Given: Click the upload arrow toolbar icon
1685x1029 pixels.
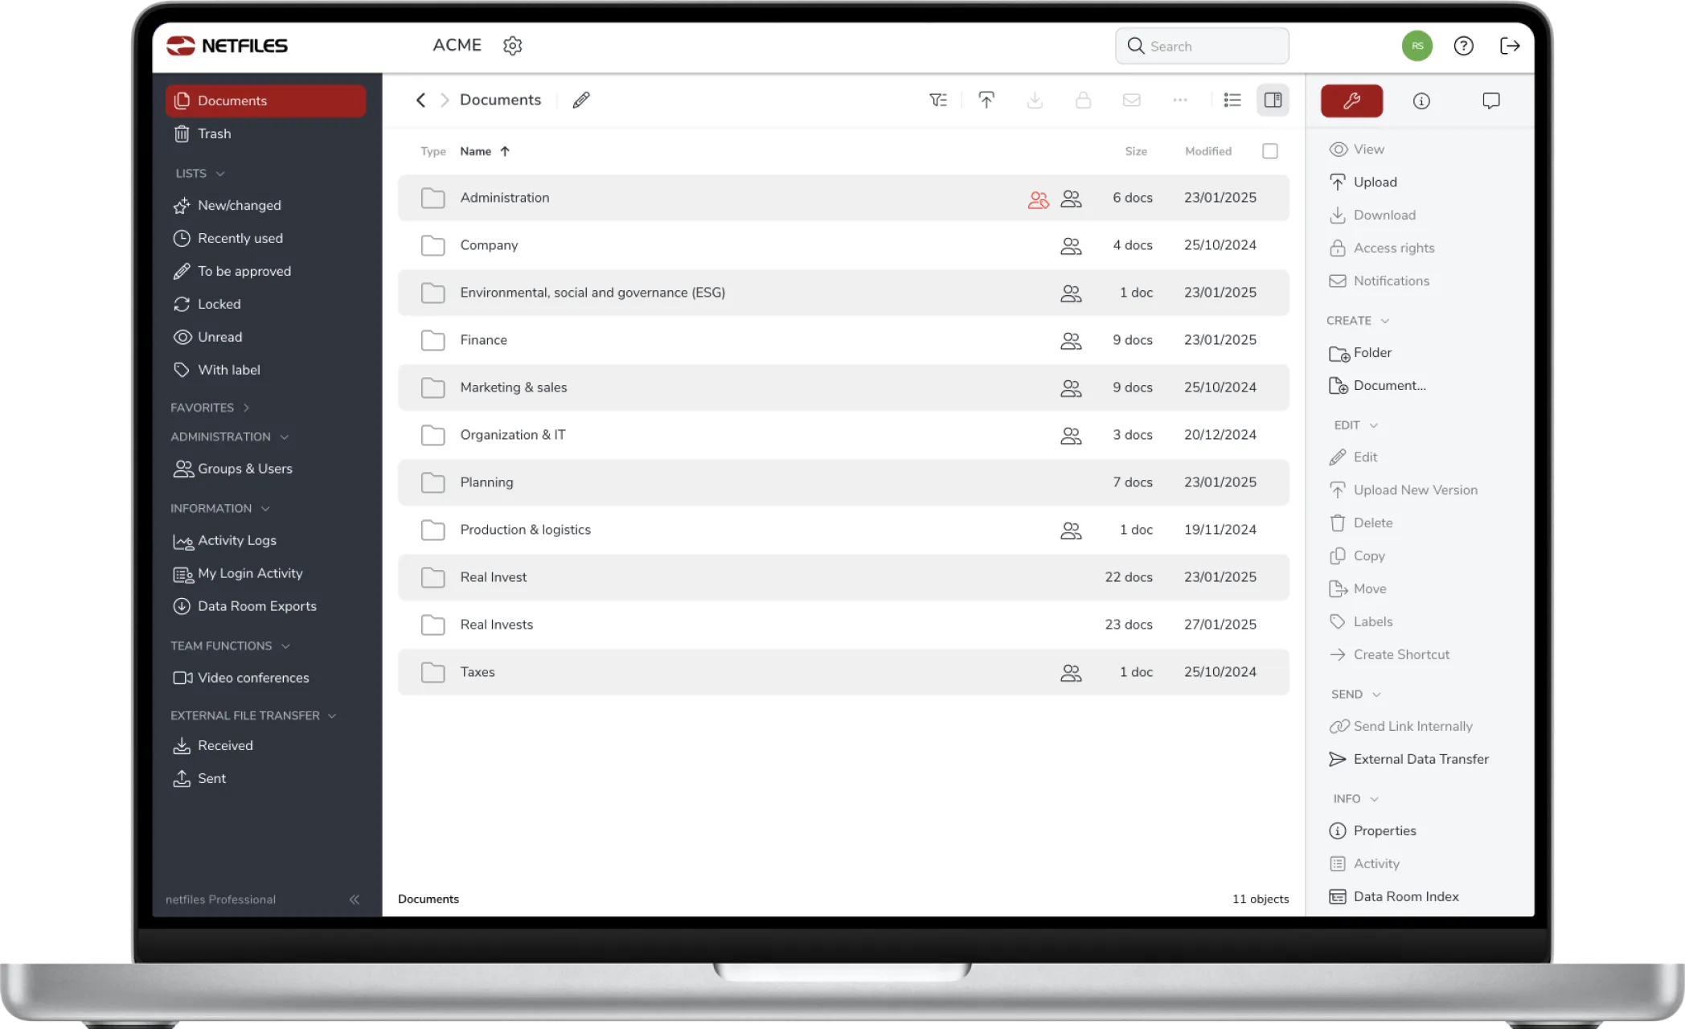Looking at the screenshot, I should click(986, 100).
